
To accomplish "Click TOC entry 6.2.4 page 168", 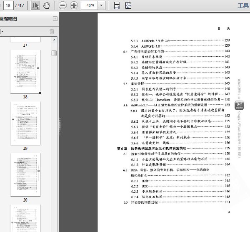I will (x=180, y=197).
